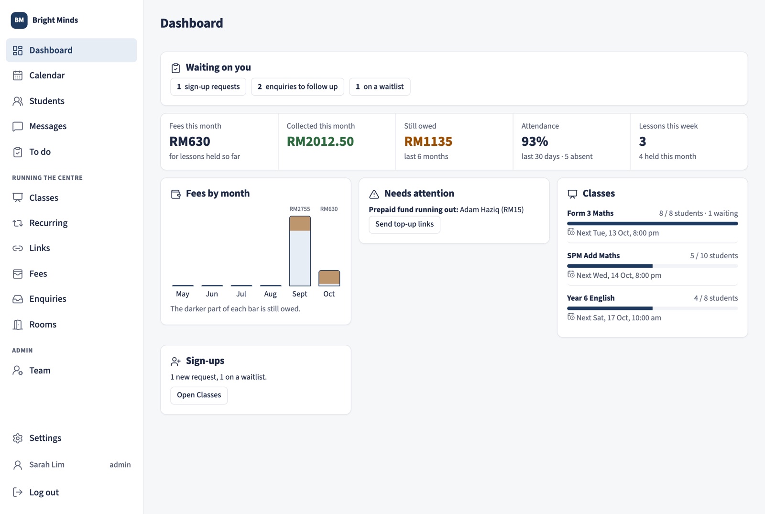Click the 1 on a waitlist chip
The image size is (765, 514).
pyautogui.click(x=380, y=87)
